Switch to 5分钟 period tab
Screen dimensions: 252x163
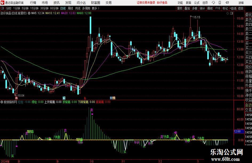tap(25, 8)
